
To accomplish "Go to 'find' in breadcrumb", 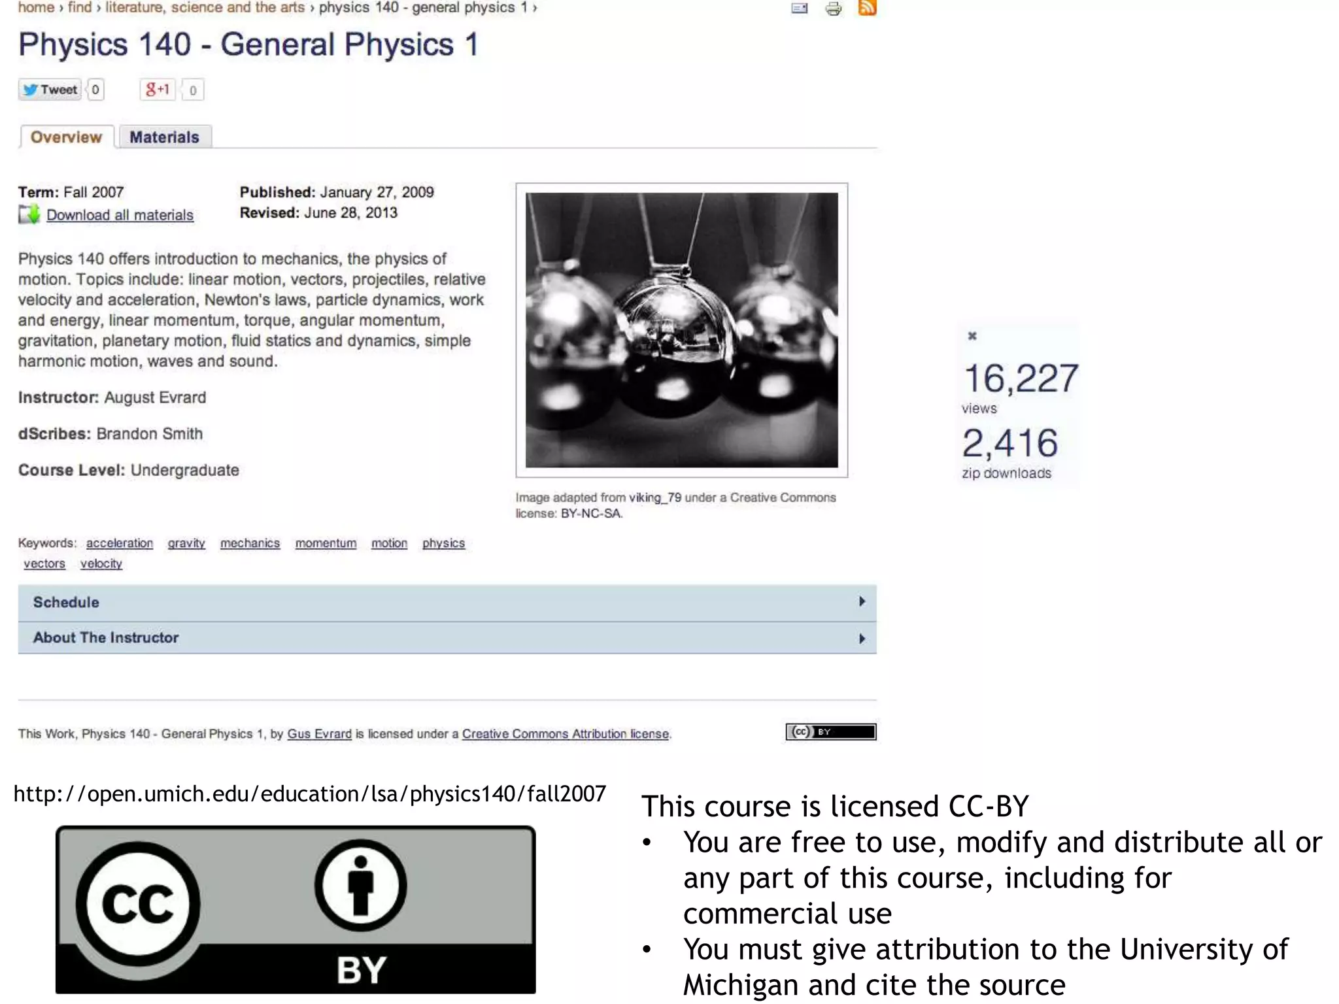I will 80,8.
